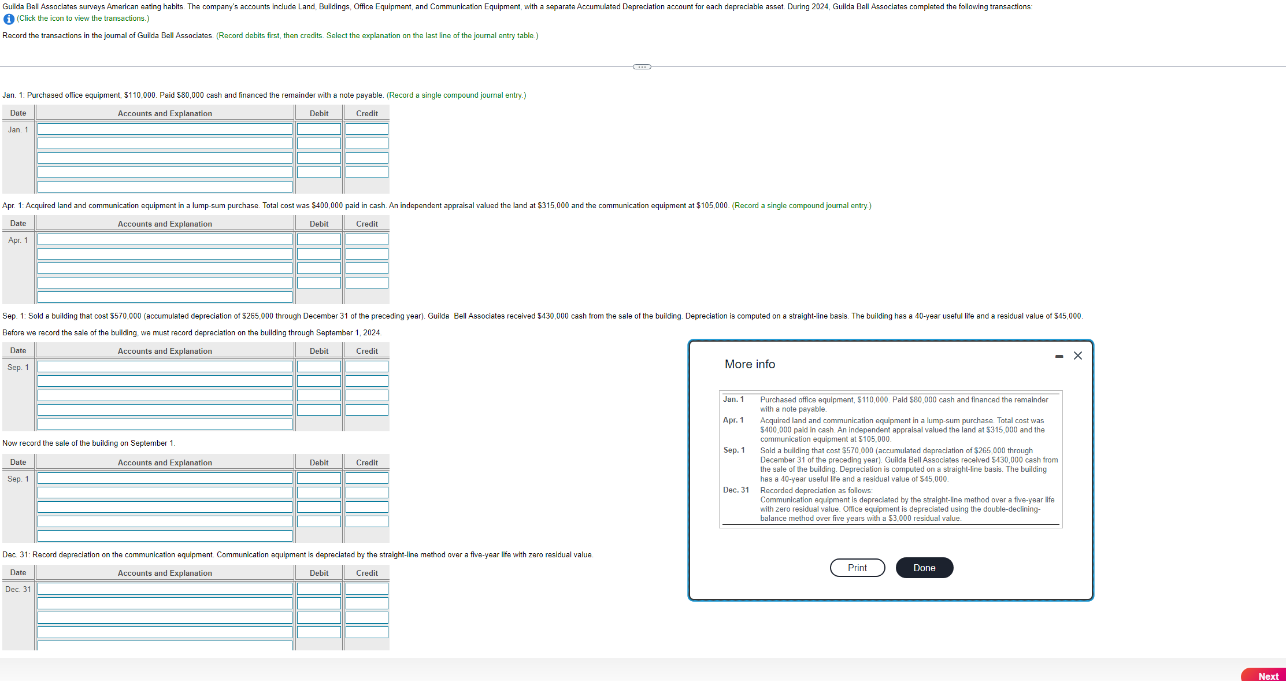Viewport: 1286px width, 681px height.
Task: Click first account field for Apr. 1 entry
Action: (165, 239)
